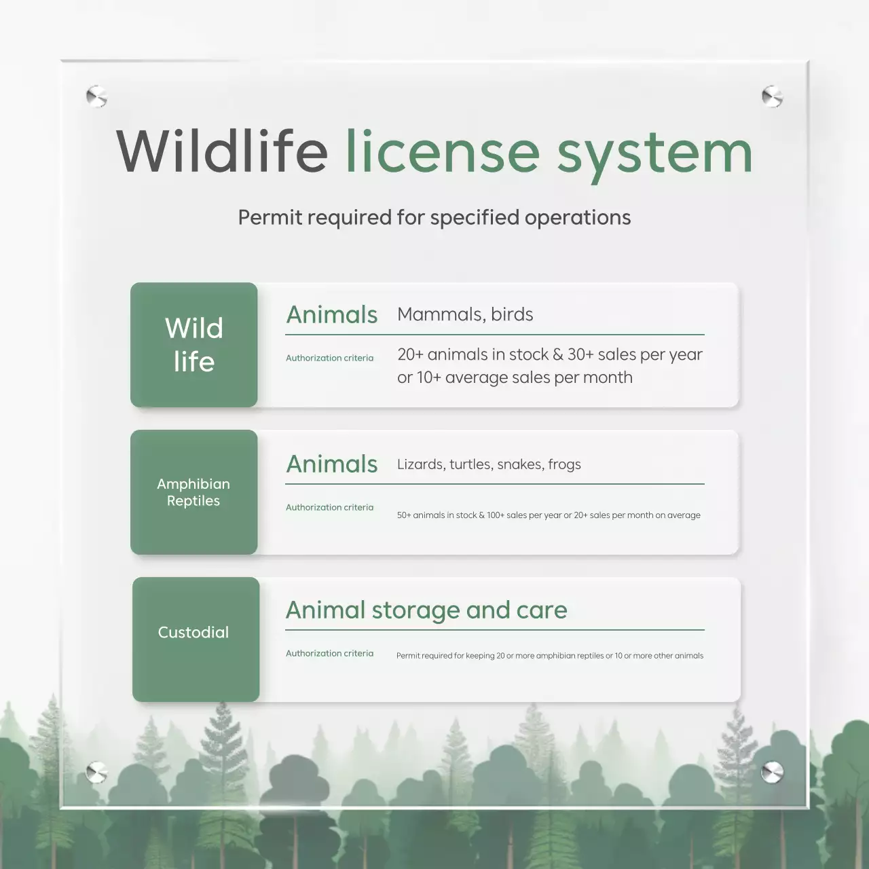Click the bottom-right metal screw mount
Image resolution: width=869 pixels, height=869 pixels.
tap(772, 772)
